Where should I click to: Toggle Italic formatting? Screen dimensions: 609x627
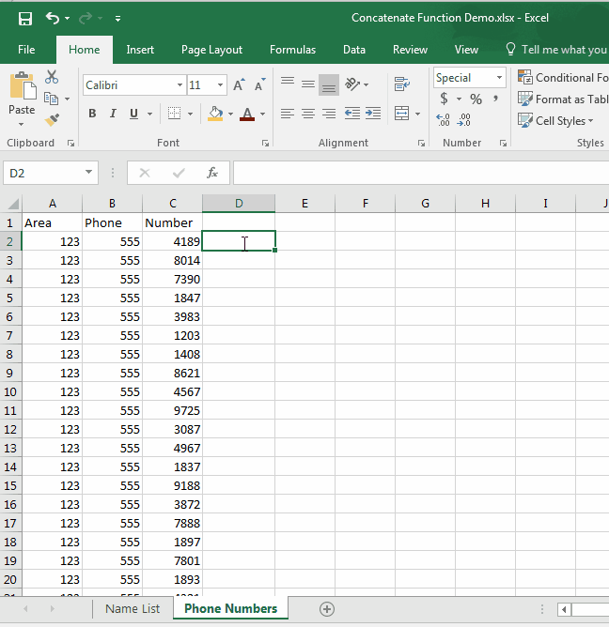(x=113, y=114)
